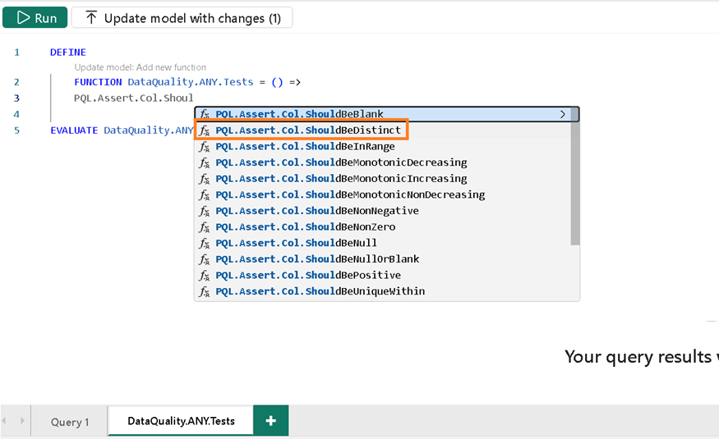
Task: Pick ShouldBeNullOrBlank suggestion
Action: point(383,259)
